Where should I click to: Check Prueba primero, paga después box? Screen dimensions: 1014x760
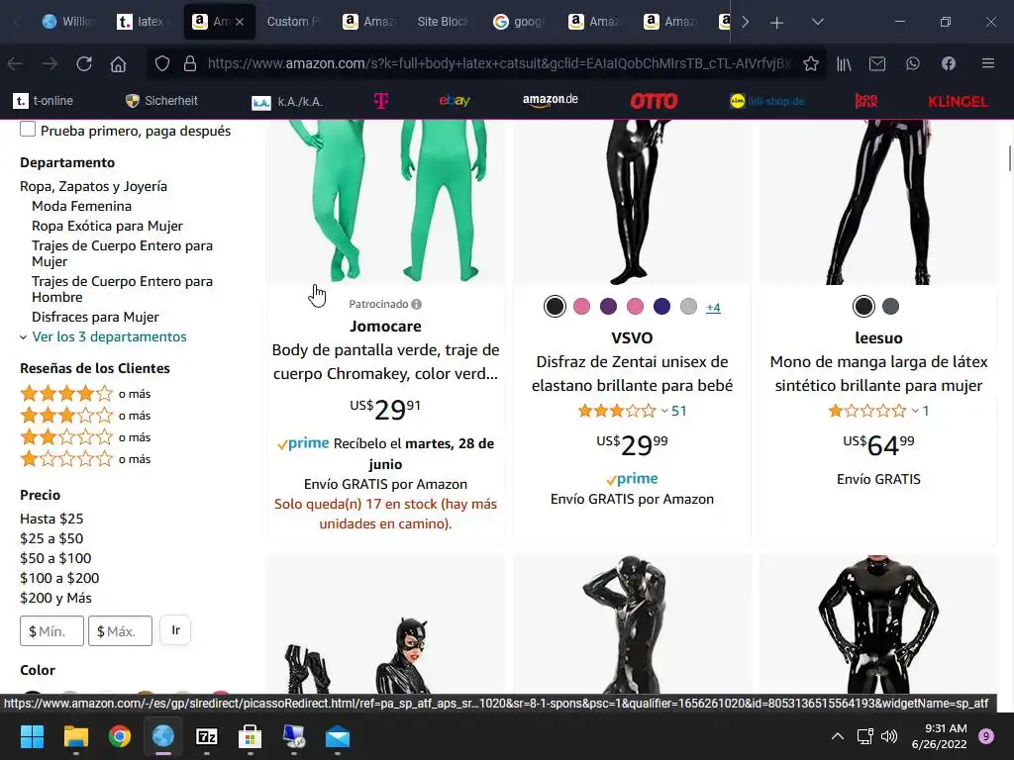point(28,130)
